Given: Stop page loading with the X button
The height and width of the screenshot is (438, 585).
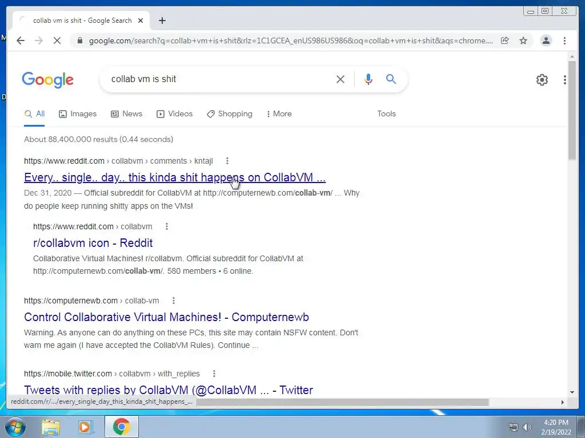Looking at the screenshot, I should click(x=57, y=40).
